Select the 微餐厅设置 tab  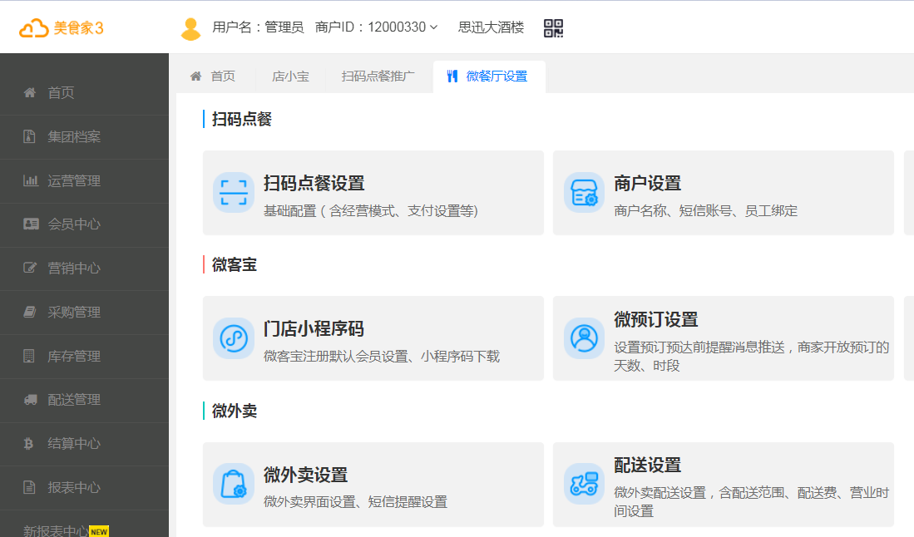click(x=489, y=76)
